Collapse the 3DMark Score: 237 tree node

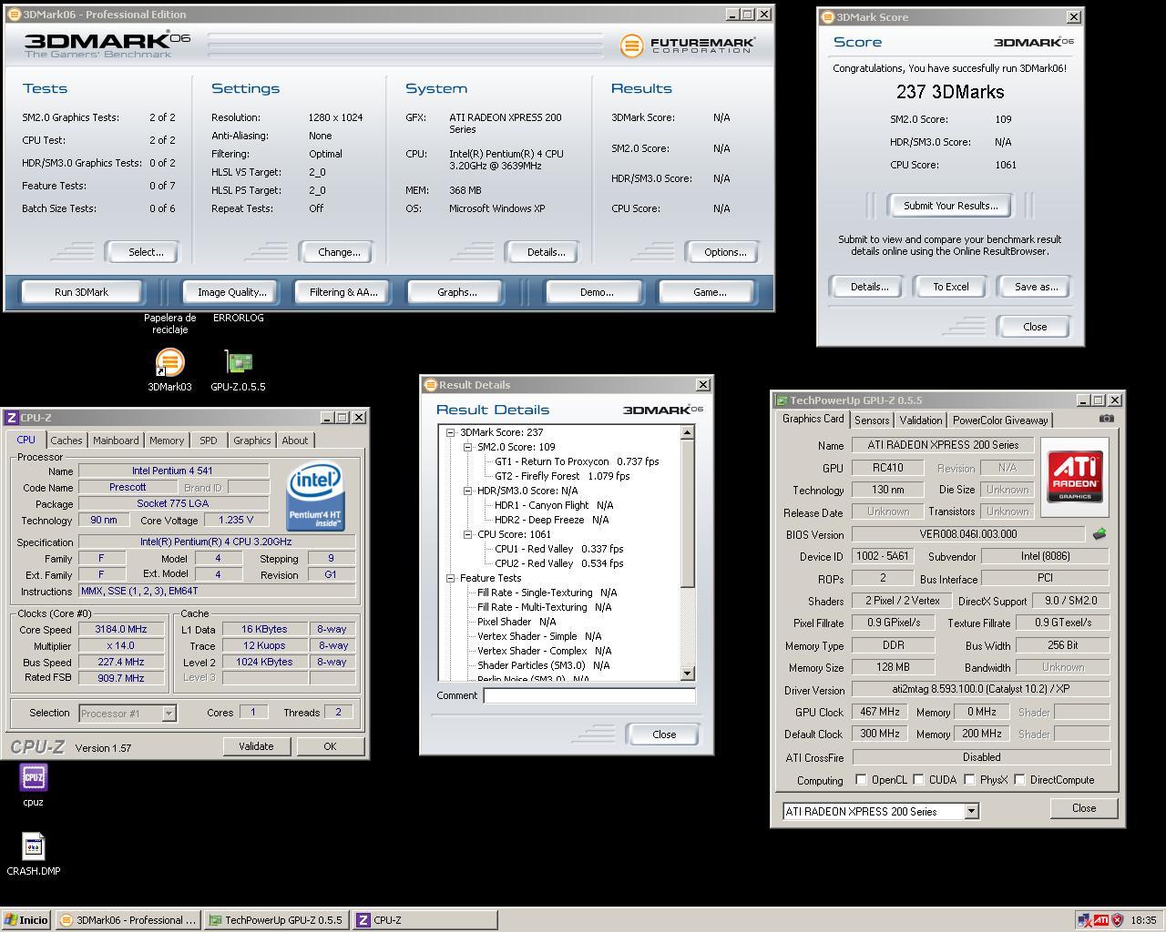click(450, 432)
